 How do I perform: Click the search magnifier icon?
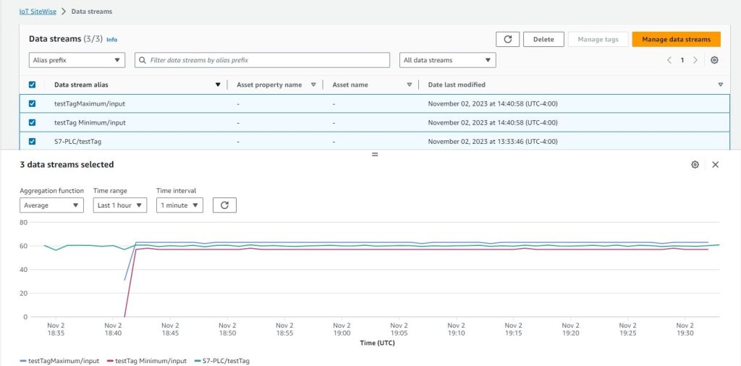(x=143, y=60)
